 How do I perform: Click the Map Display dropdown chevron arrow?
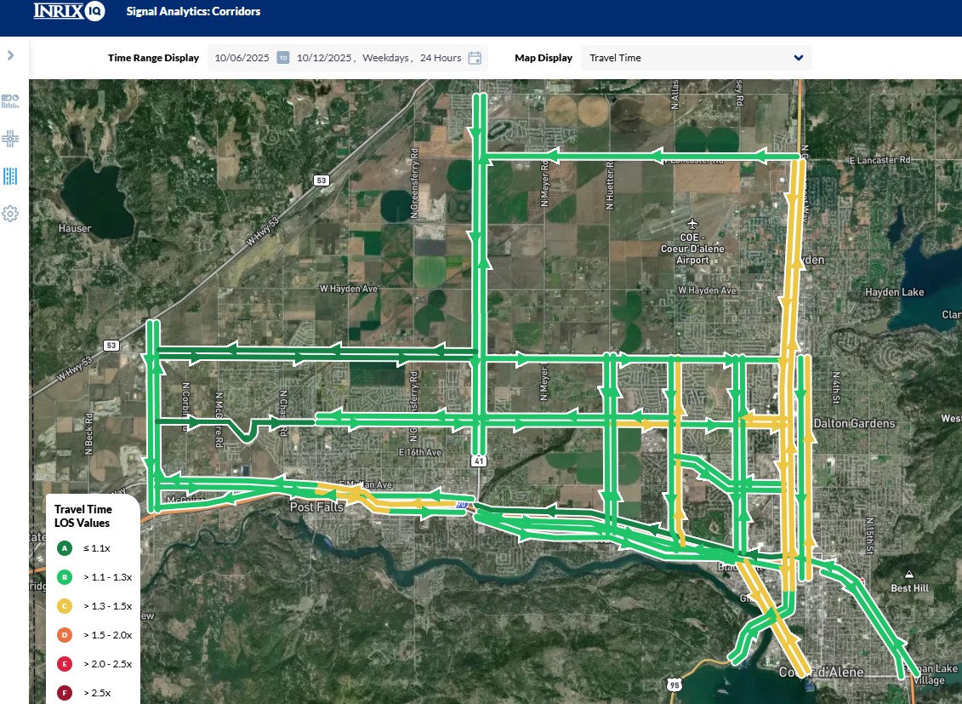798,58
